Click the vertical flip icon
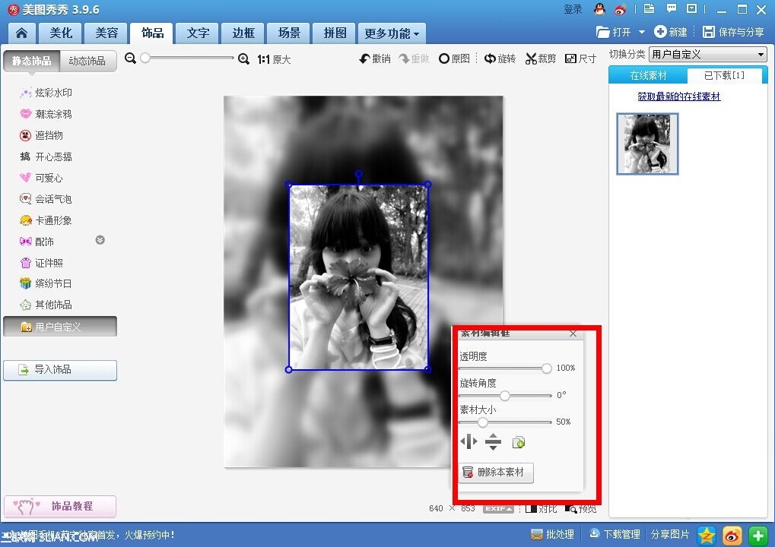 pyautogui.click(x=493, y=442)
